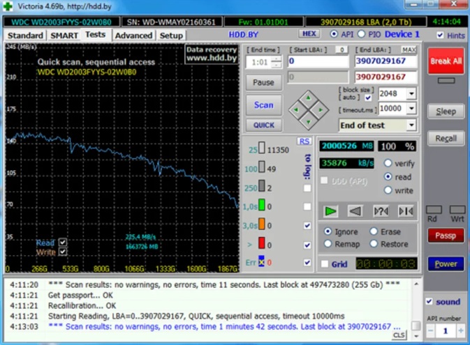Select the verify radio button
This screenshot has height=345, width=470.
point(388,163)
